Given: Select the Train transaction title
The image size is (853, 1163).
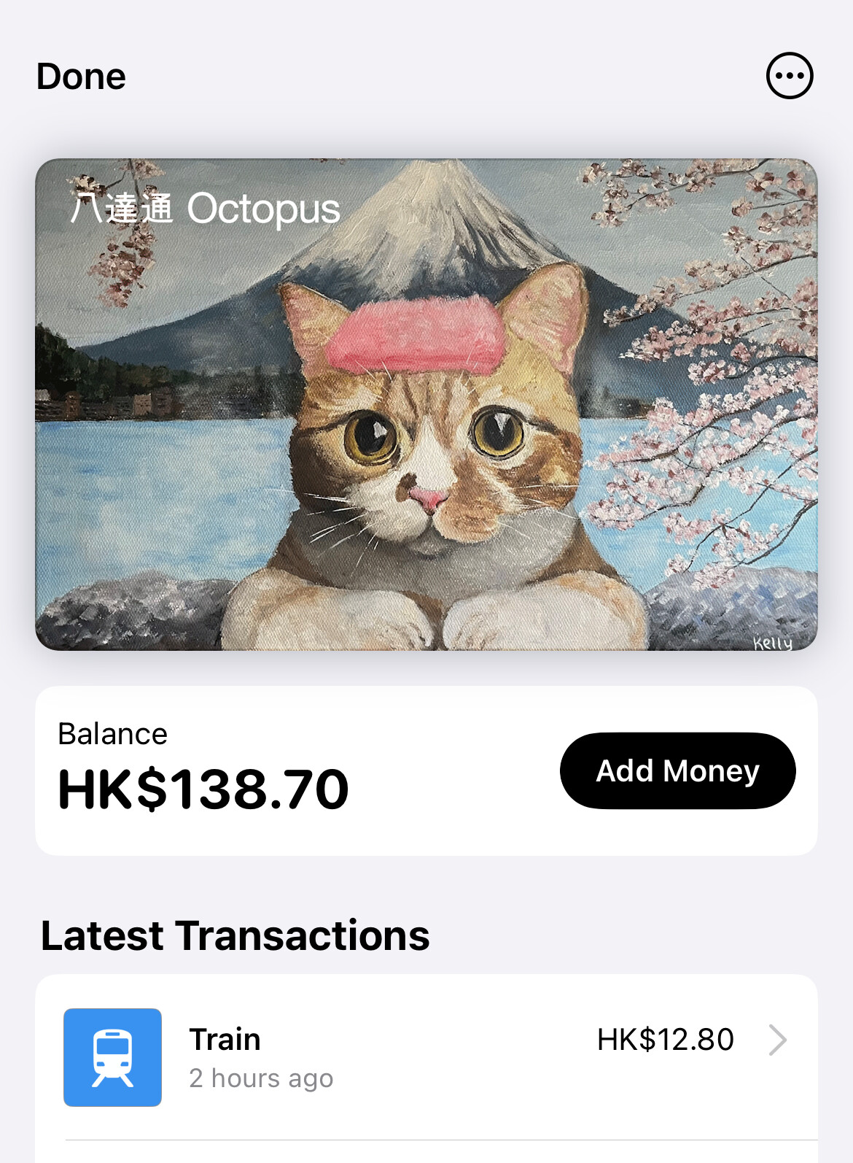Looking at the screenshot, I should tap(225, 1039).
